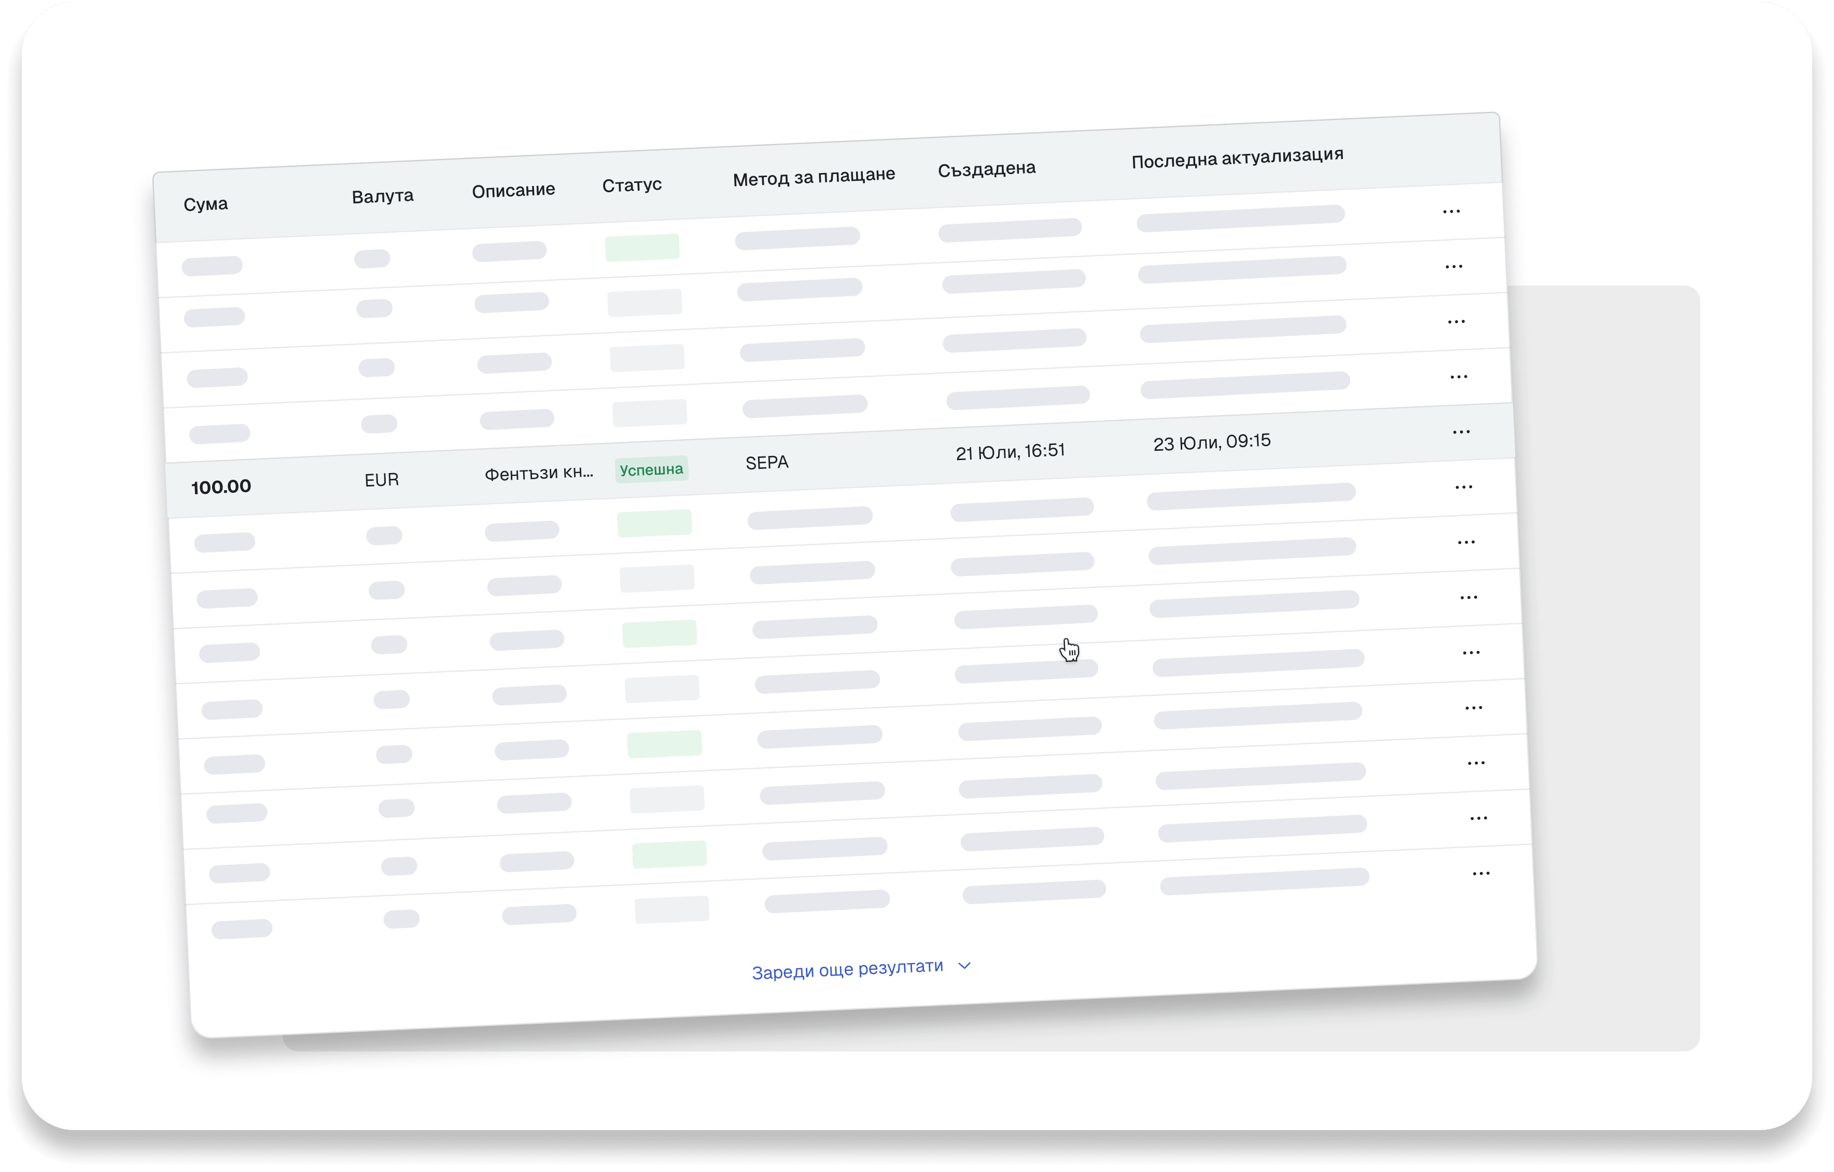Click the Създадена column header

986,168
